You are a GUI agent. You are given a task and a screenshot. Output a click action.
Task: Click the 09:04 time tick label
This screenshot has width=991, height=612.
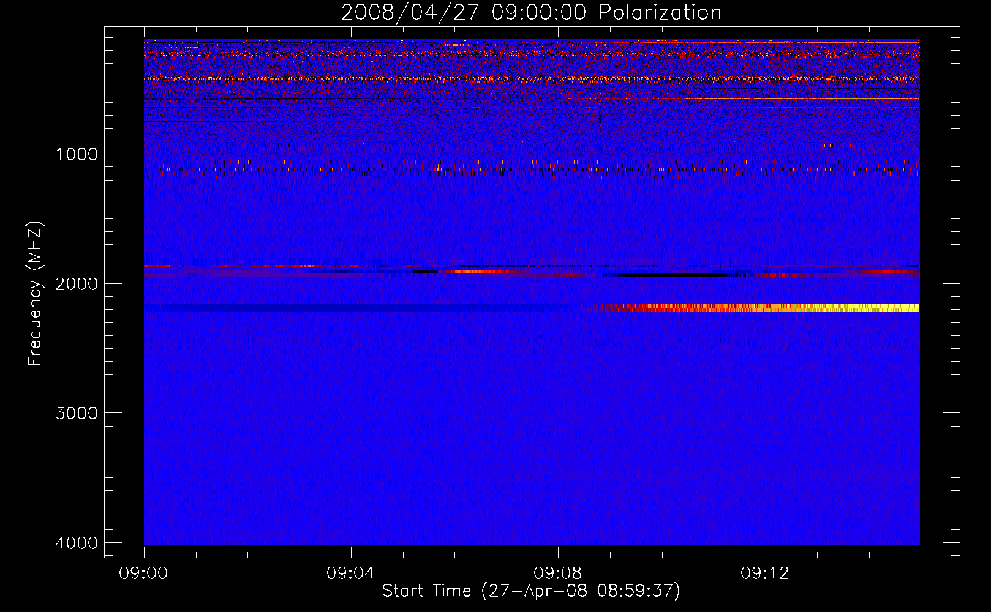[350, 573]
